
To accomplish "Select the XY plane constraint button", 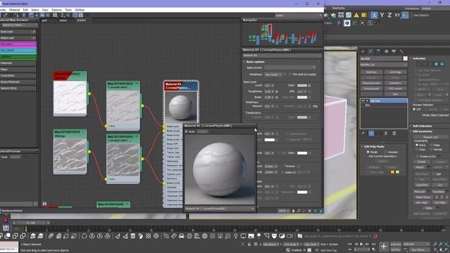I will (x=397, y=15).
